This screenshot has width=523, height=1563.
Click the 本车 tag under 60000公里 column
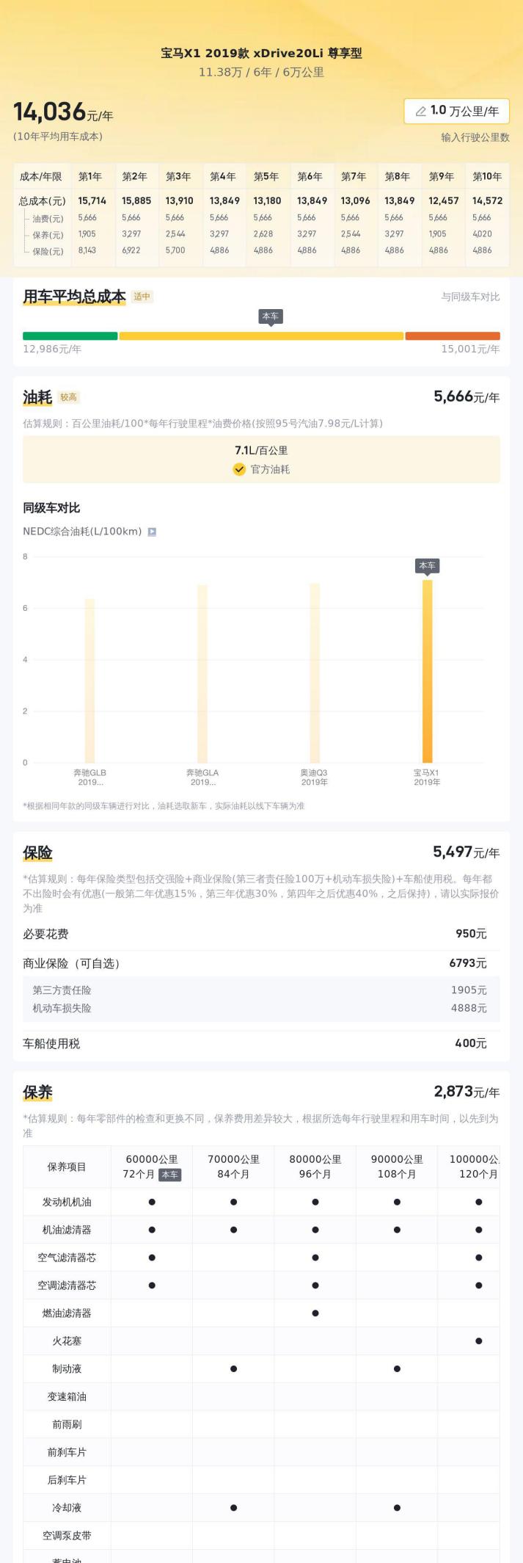pos(170,1174)
